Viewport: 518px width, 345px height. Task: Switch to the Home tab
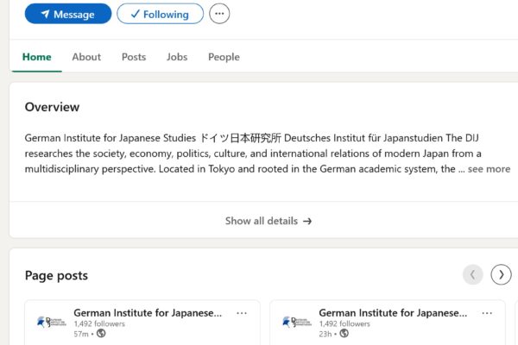pos(37,57)
